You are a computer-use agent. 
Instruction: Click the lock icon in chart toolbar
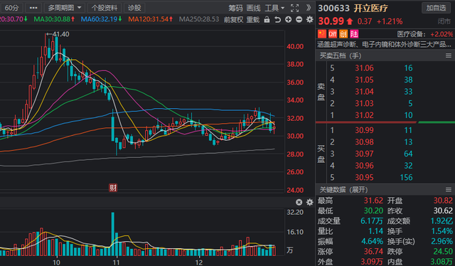(x=267, y=19)
